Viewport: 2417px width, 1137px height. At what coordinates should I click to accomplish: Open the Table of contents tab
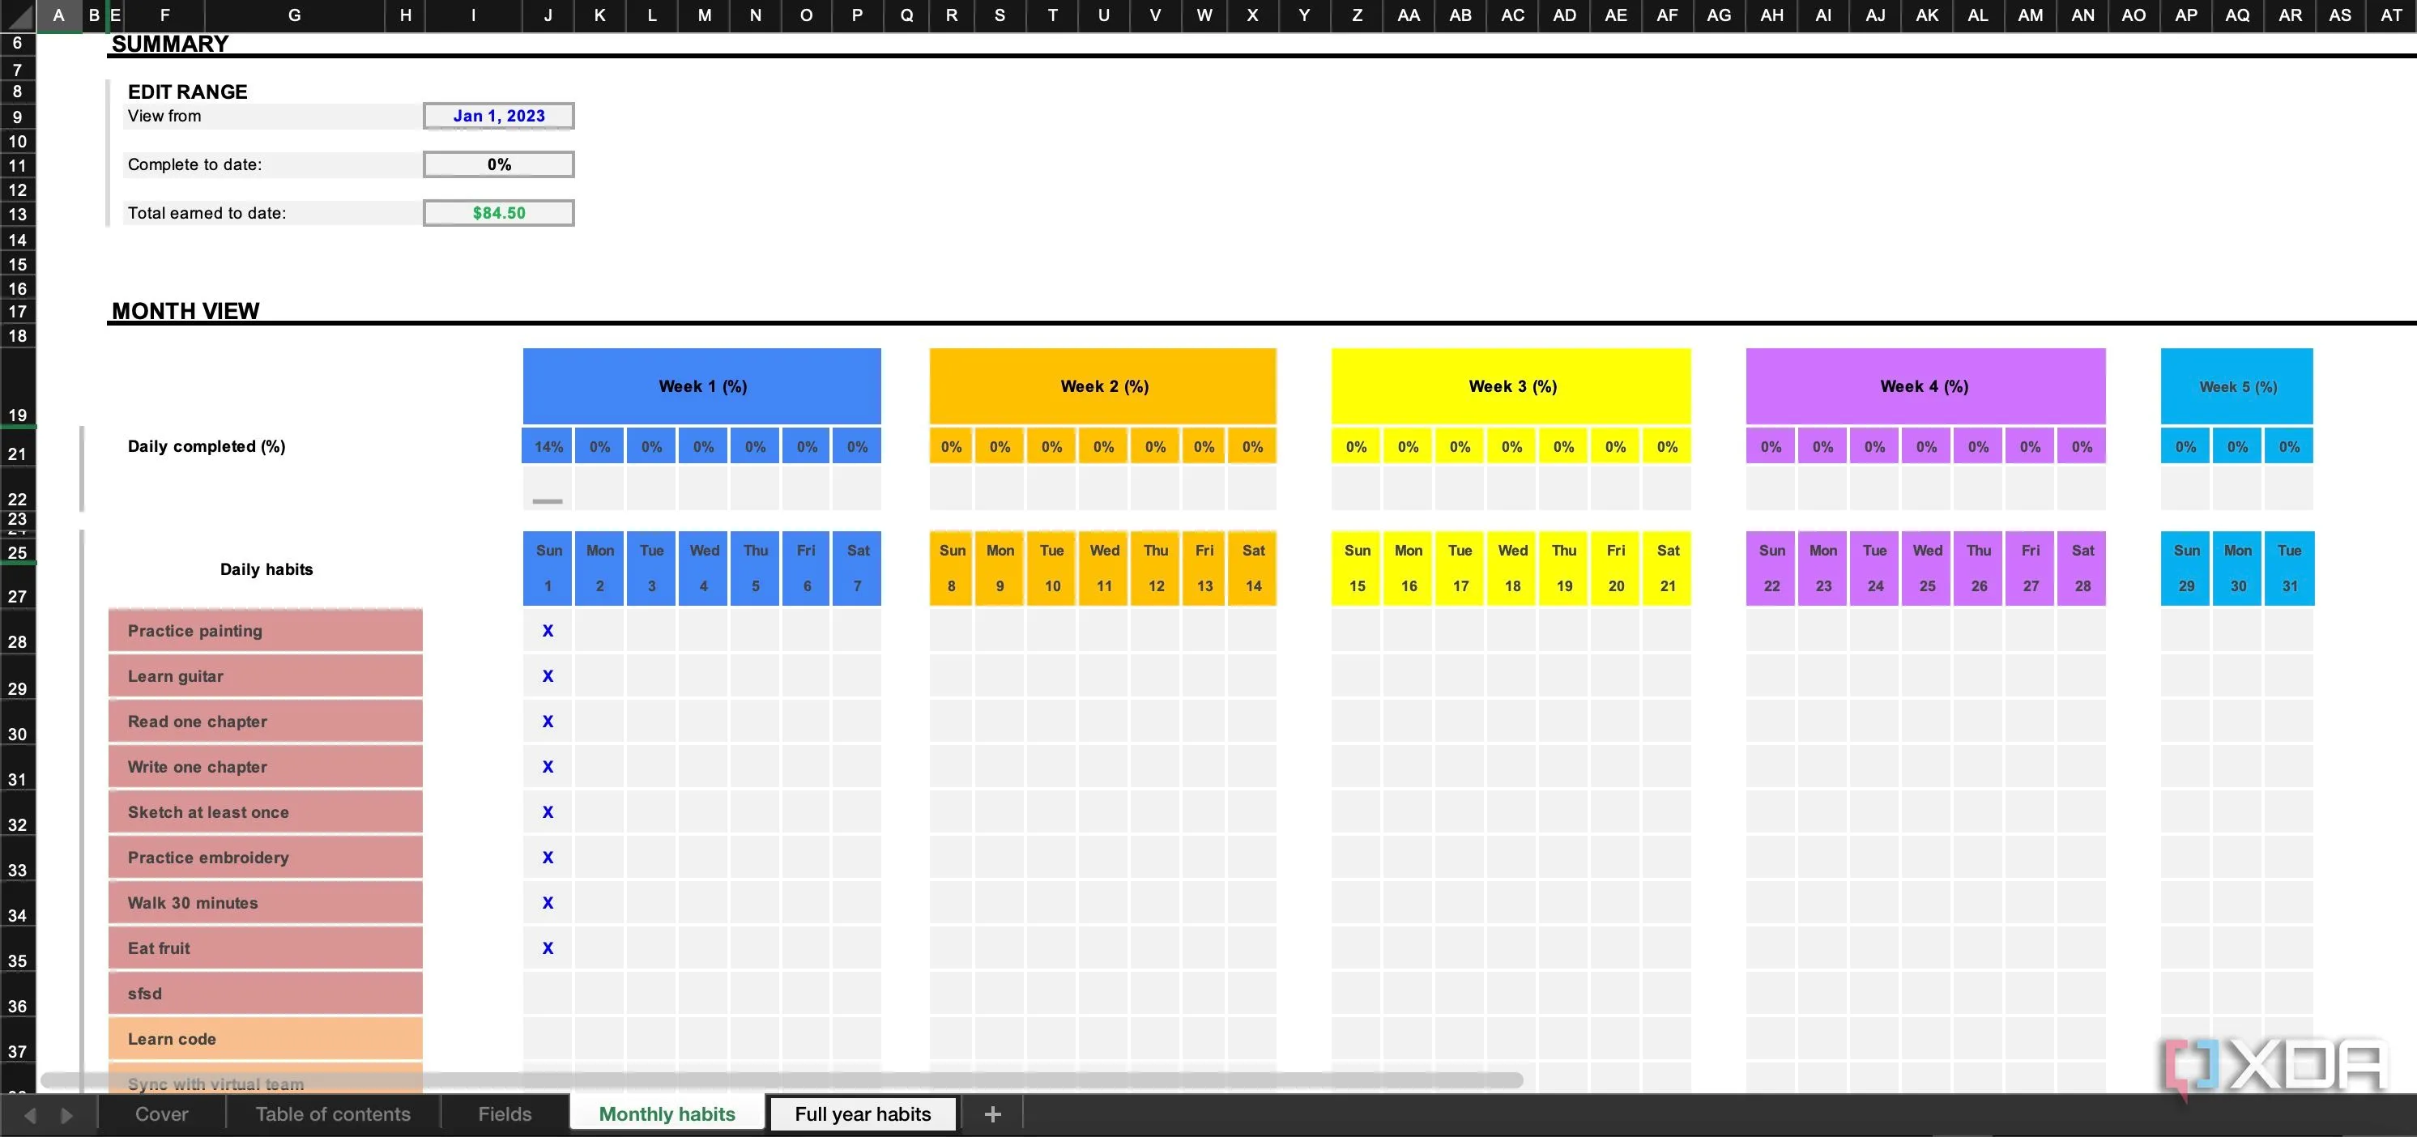click(333, 1114)
